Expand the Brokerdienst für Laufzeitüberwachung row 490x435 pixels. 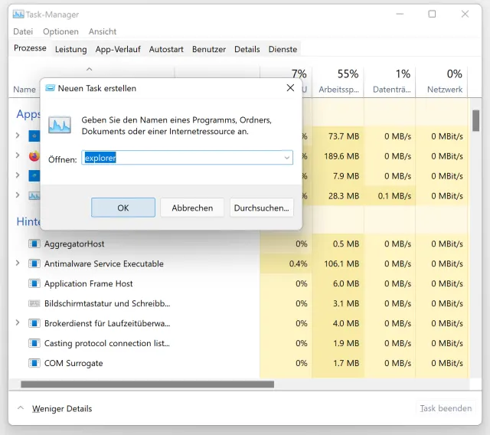(x=18, y=323)
